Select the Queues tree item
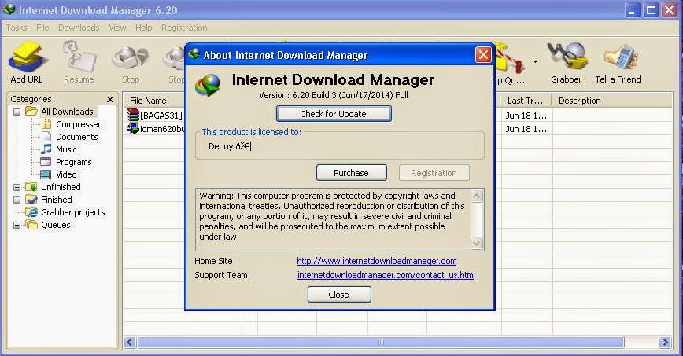The image size is (683, 356). pos(55,225)
